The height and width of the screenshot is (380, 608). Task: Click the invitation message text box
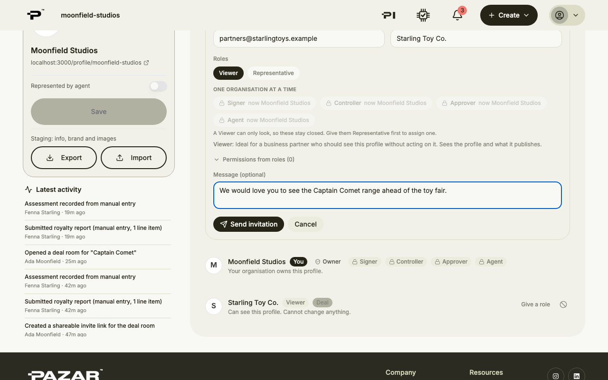pos(388,195)
